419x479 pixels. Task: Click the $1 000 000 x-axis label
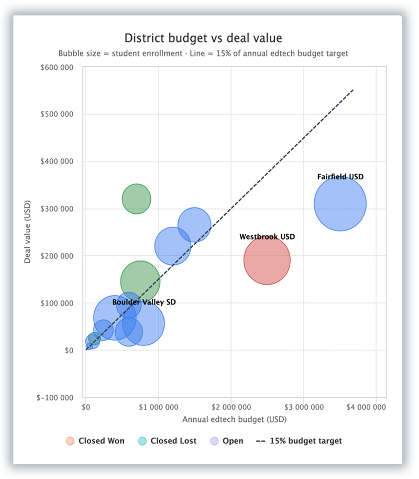click(159, 407)
